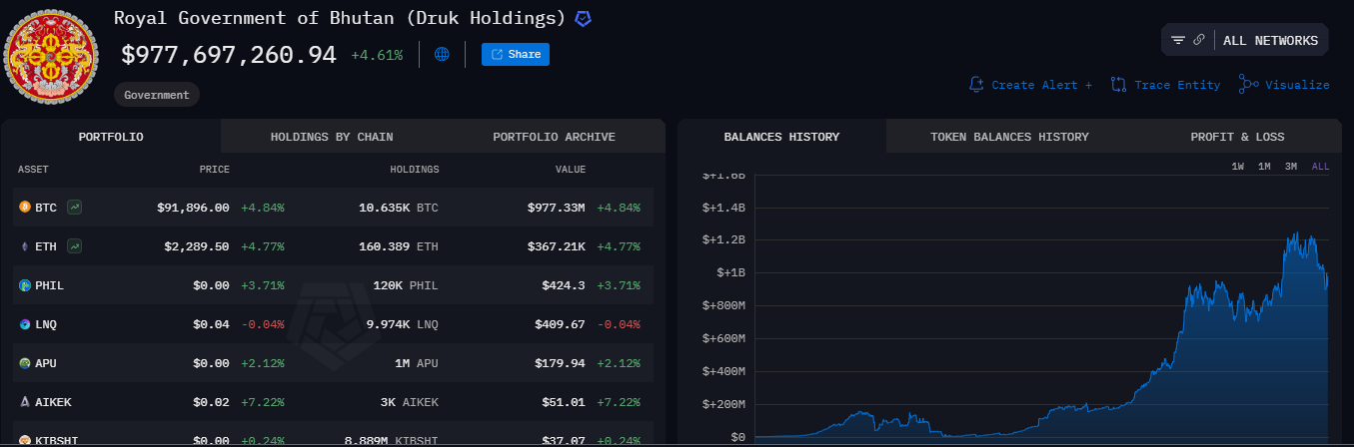
Task: Click the Trace Entity link
Action: click(x=1165, y=85)
